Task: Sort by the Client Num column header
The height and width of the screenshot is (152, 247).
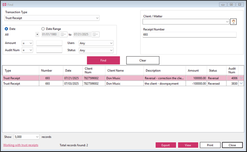Action: pyautogui.click(x=94, y=71)
